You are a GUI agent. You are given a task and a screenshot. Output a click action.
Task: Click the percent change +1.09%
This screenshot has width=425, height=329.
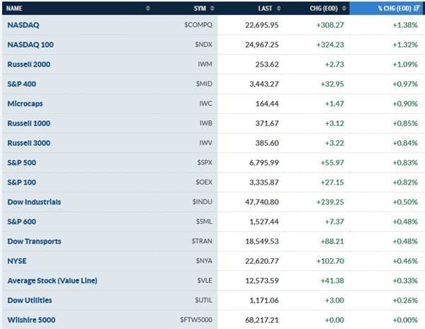coord(405,64)
